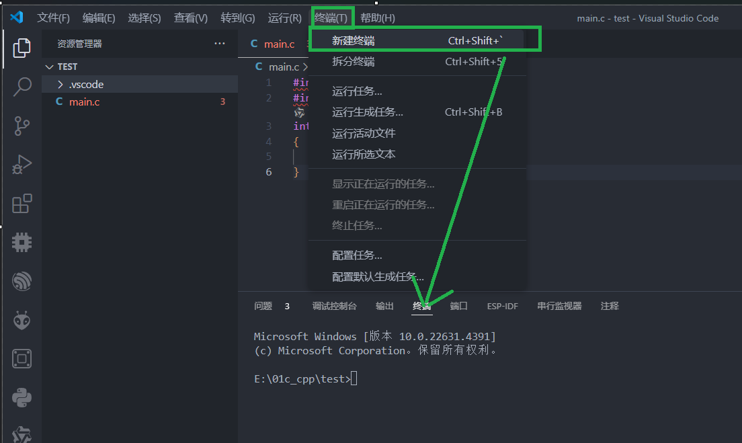This screenshot has width=742, height=443.
Task: Open the Run and Debug view icon
Action: [x=22, y=165]
